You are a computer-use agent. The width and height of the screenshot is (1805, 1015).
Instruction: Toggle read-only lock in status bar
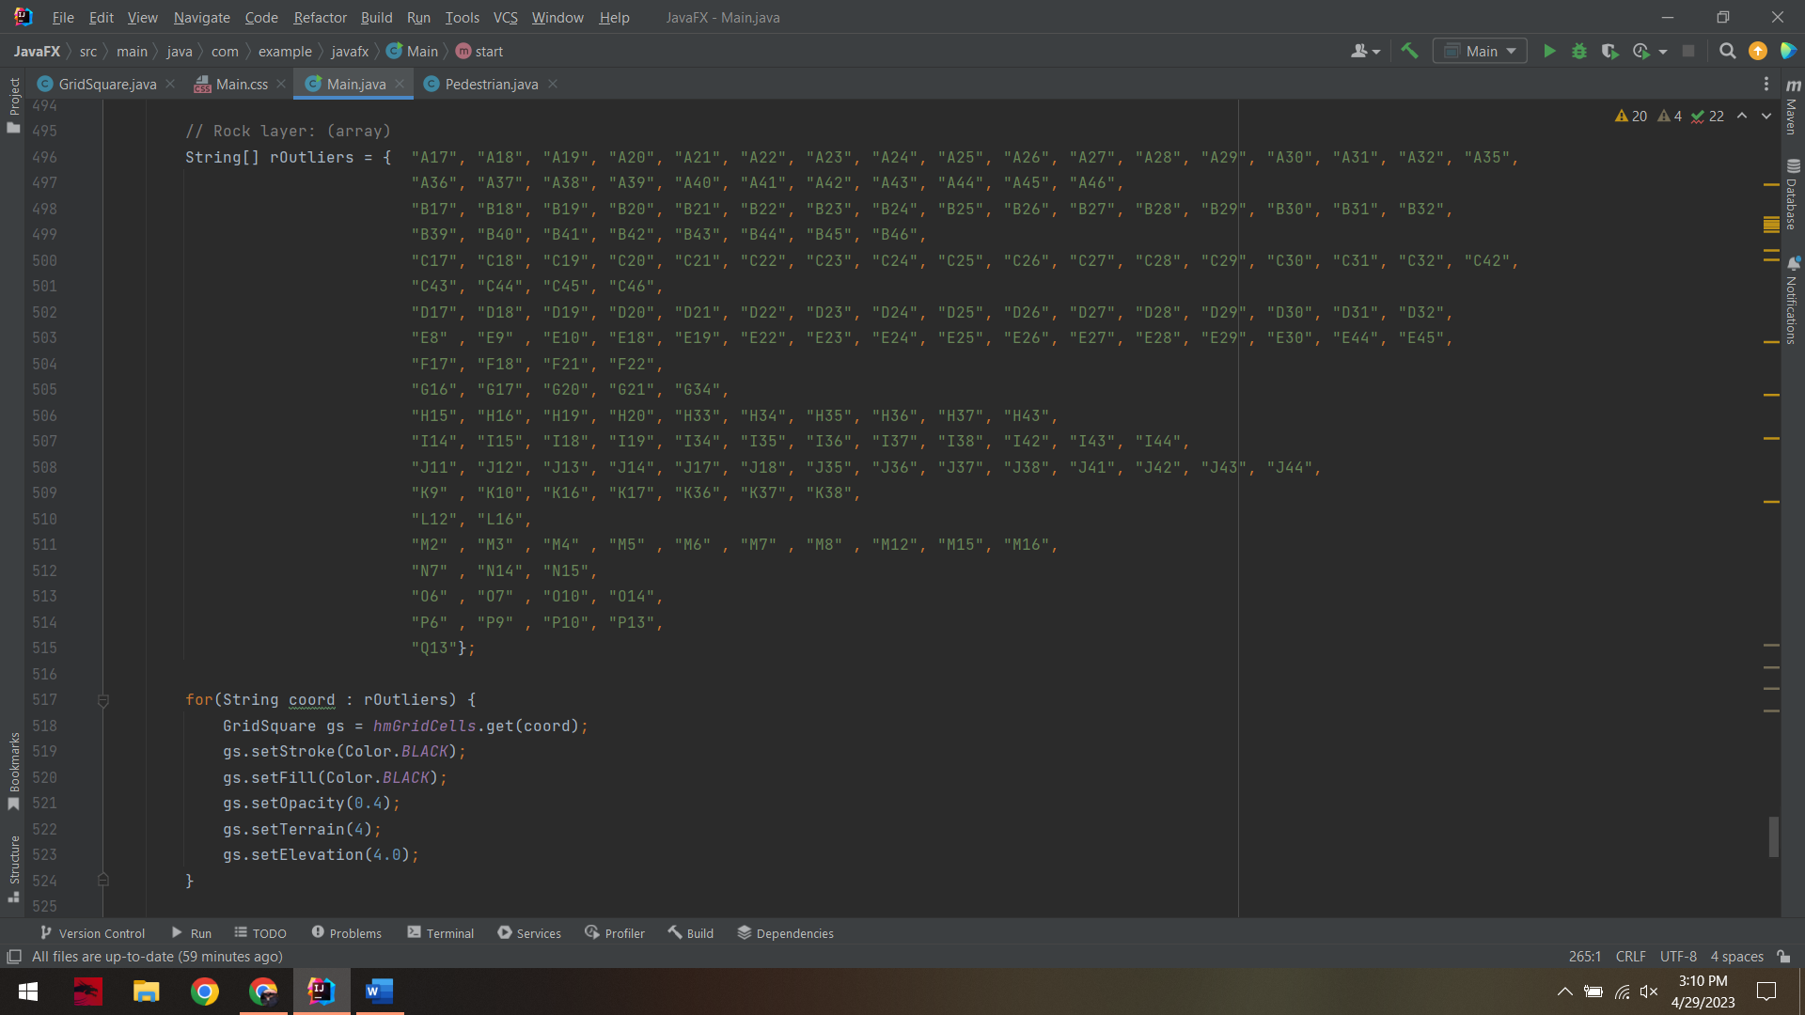pos(1783,957)
